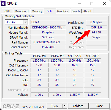Viewport: 111px width, 110px height.
Task: Click the Tools button
Action: [55, 106]
